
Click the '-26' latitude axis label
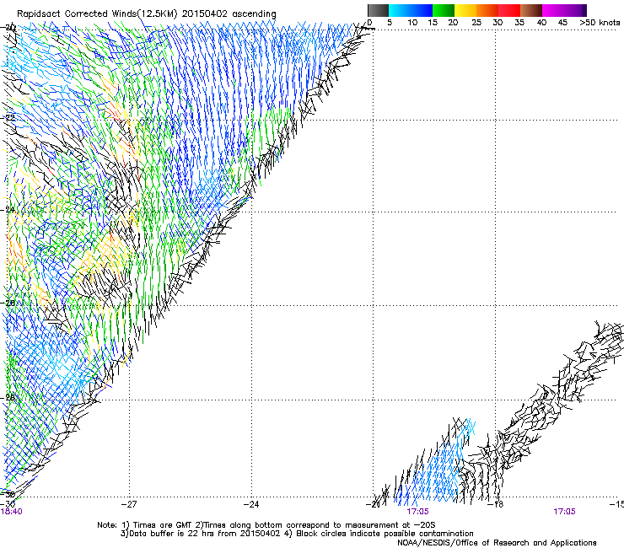click(8, 304)
